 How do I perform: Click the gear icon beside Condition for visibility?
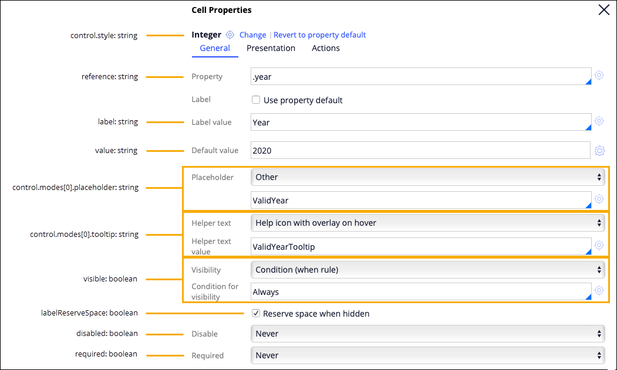click(599, 290)
